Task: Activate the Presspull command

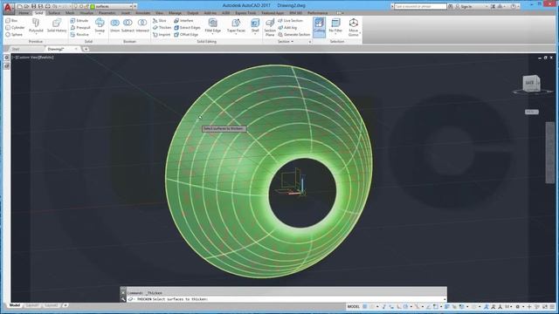Action: click(80, 27)
